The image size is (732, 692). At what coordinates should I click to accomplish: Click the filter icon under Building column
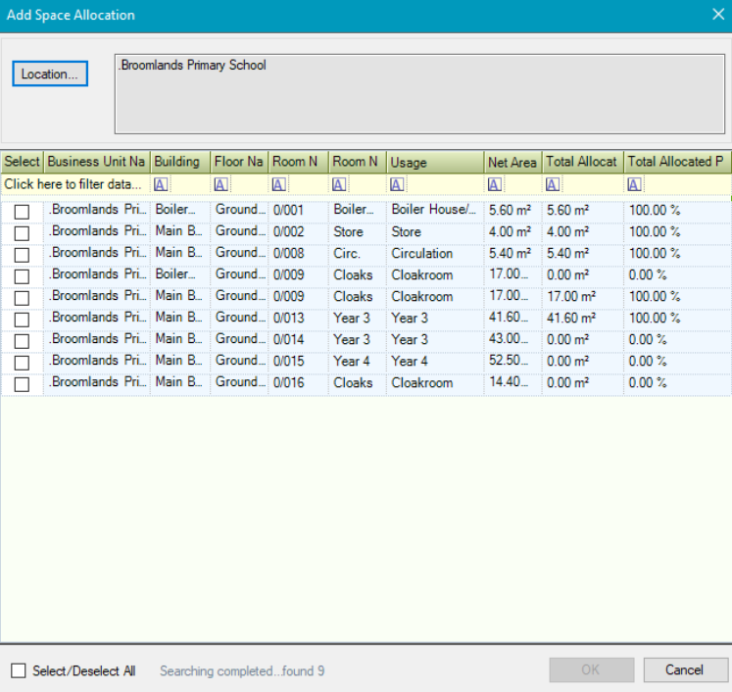coord(161,184)
